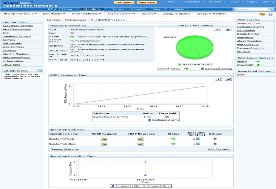The image size is (276, 189).
Task: Click Manage Operation under Operation Statistics
Action: pyautogui.click(x=65, y=149)
